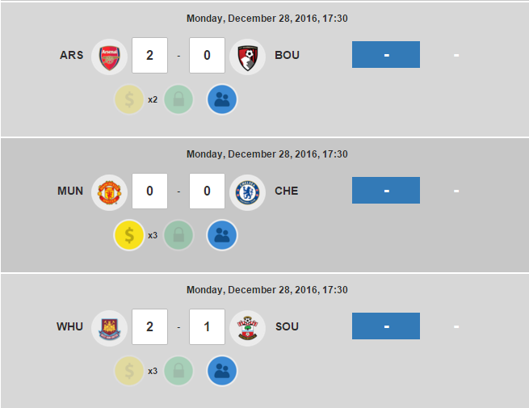Click the West Ham club crest
Viewport: 529px width, 408px height.
[109, 327]
